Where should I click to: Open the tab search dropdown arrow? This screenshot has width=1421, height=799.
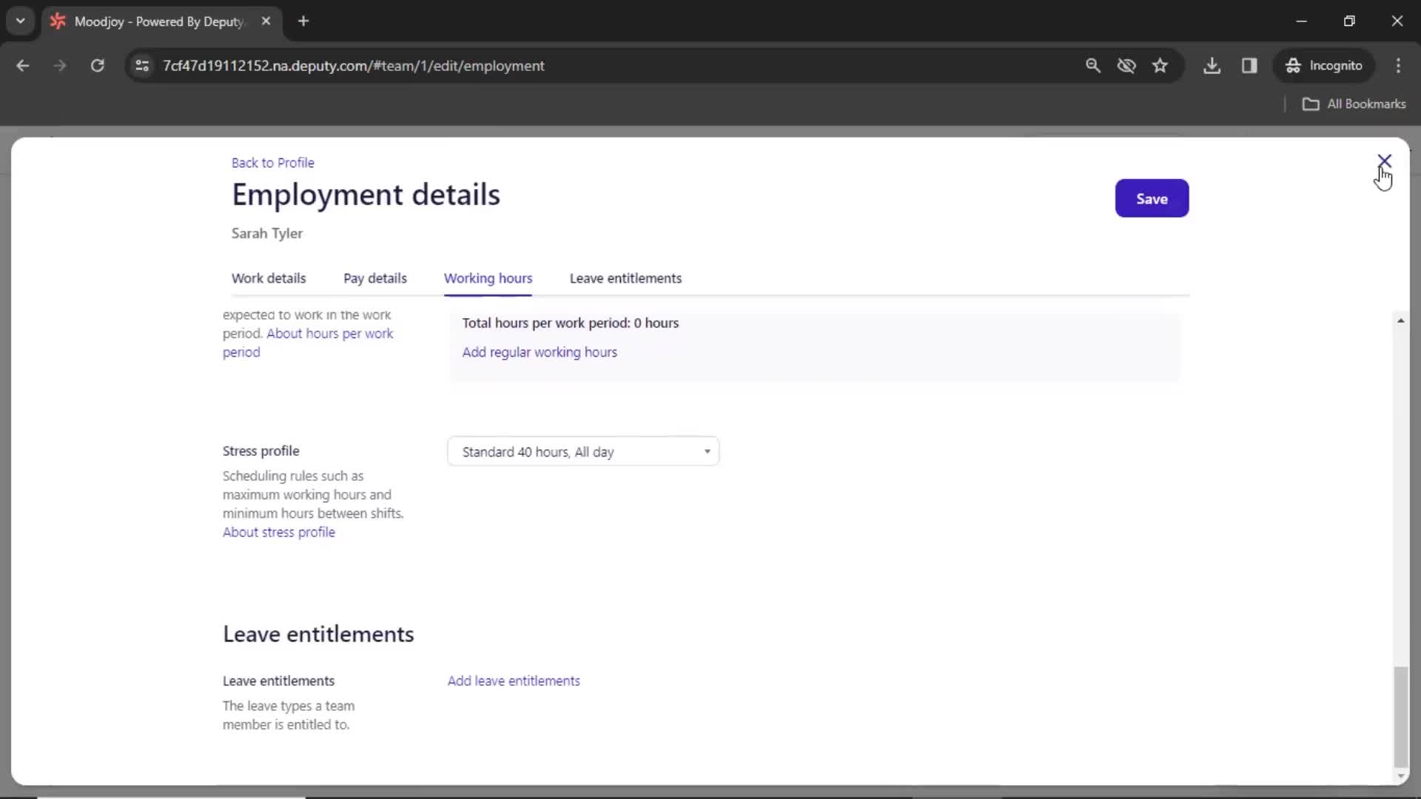21,21
